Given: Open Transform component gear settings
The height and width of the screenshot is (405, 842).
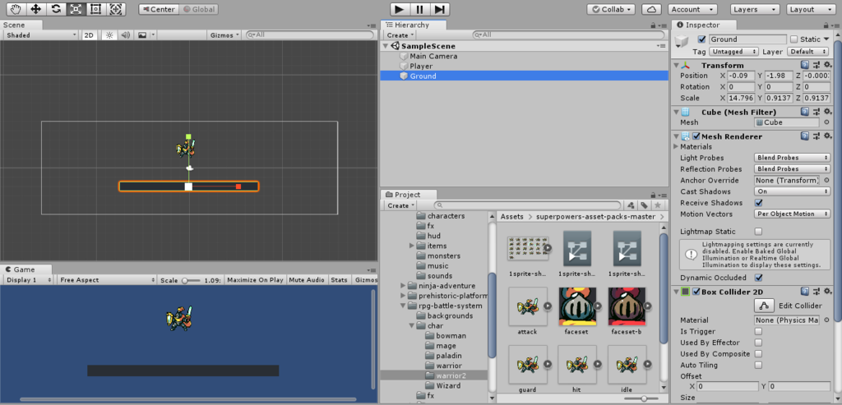Looking at the screenshot, I should coord(827,65).
